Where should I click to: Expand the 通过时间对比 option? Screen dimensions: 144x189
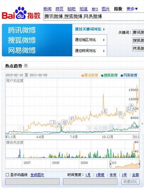pos(89,51)
